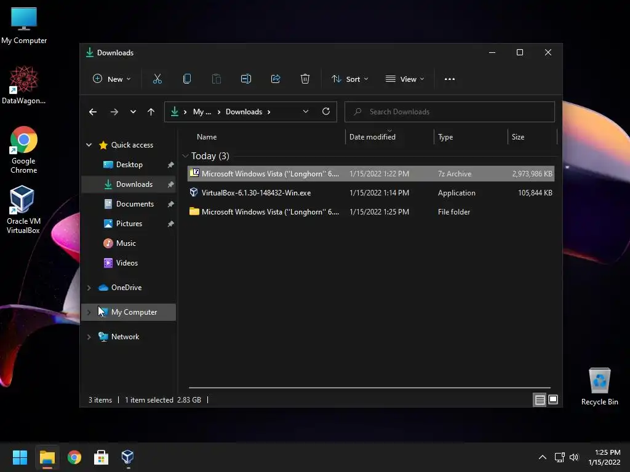Open the Sort dropdown menu
Screen dimensions: 630x472
(349, 79)
